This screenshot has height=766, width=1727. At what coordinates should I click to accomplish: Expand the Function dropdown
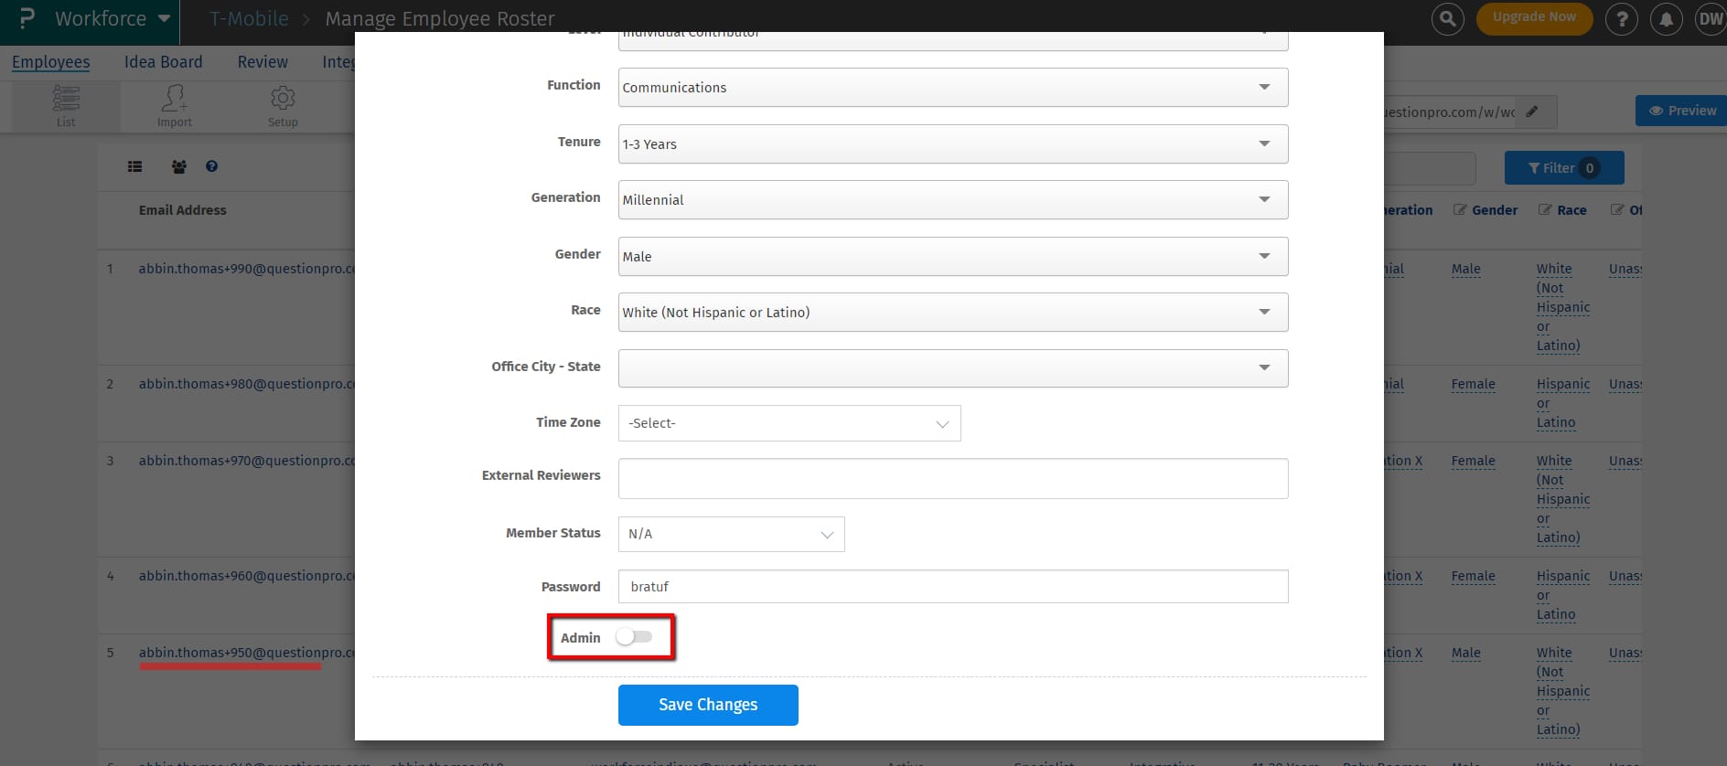(952, 88)
